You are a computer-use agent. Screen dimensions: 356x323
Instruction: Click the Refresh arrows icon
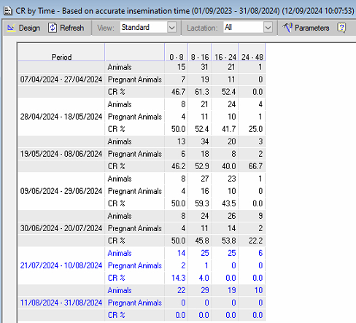pyautogui.click(x=53, y=28)
